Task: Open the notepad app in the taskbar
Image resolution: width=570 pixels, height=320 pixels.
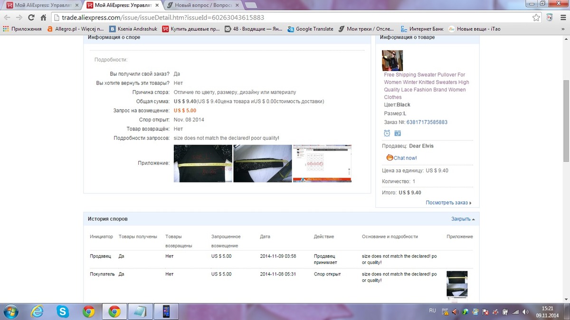Action: (141, 311)
